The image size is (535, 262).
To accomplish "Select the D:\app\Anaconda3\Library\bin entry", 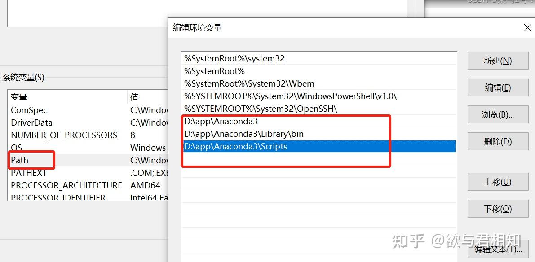I will click(x=270, y=134).
